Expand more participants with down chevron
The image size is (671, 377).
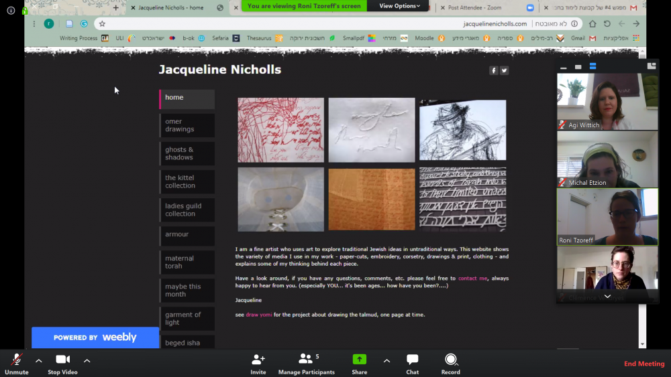[x=607, y=296]
